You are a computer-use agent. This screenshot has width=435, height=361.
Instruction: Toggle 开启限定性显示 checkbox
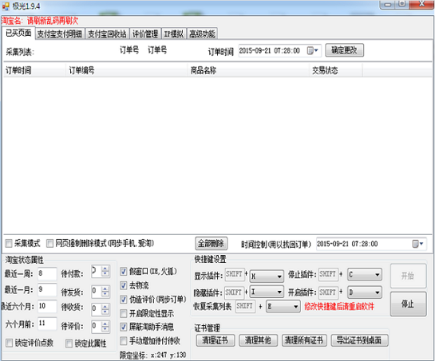pyautogui.click(x=124, y=314)
